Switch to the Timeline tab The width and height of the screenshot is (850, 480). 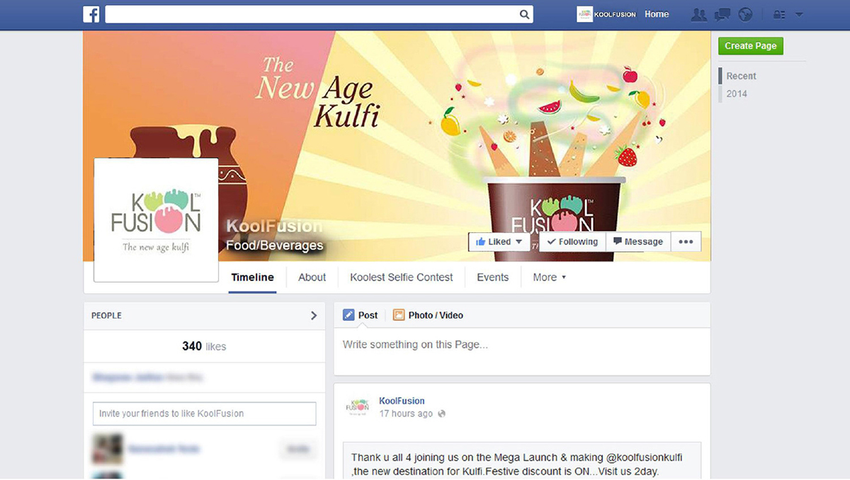[x=252, y=278]
